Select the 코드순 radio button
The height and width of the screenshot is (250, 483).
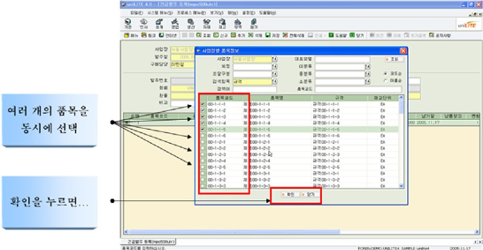[x=385, y=74]
